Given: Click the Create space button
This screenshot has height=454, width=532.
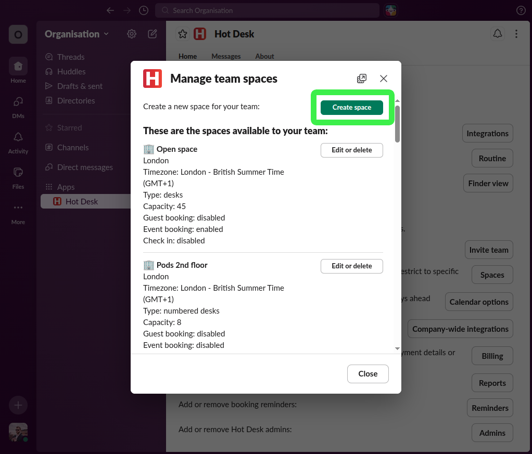Looking at the screenshot, I should coord(352,107).
